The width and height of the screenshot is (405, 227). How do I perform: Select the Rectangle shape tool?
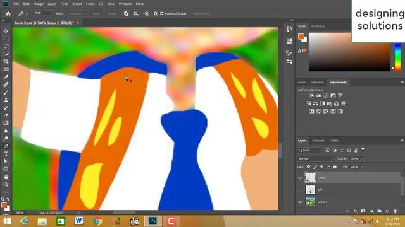click(x=6, y=169)
